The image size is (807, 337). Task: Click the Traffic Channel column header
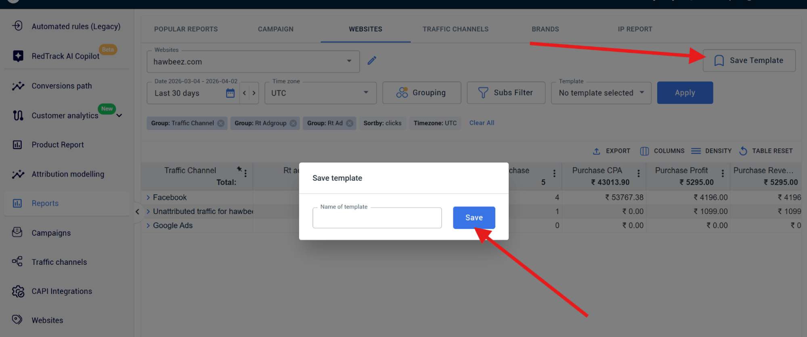190,171
